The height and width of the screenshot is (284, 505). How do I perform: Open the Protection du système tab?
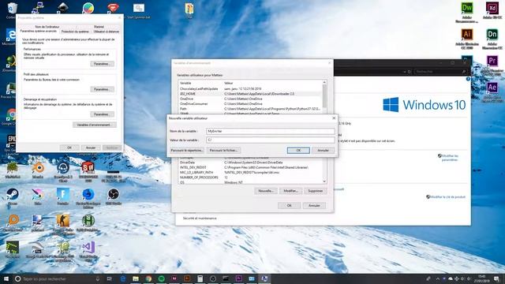(75, 32)
